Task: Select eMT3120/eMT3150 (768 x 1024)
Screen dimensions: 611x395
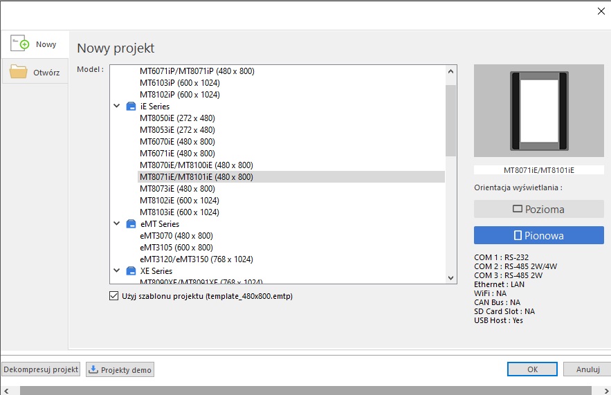Action: coord(197,259)
